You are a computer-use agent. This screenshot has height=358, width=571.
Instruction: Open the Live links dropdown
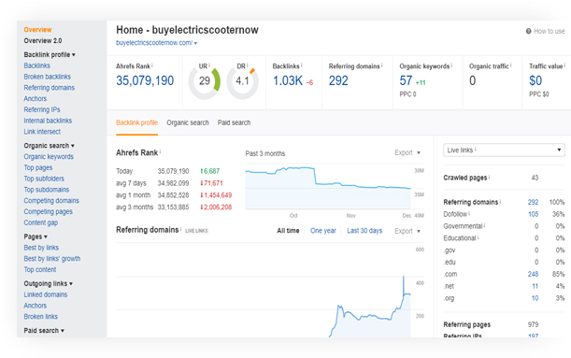point(504,150)
